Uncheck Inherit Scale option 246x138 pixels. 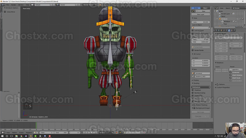pos(230,78)
